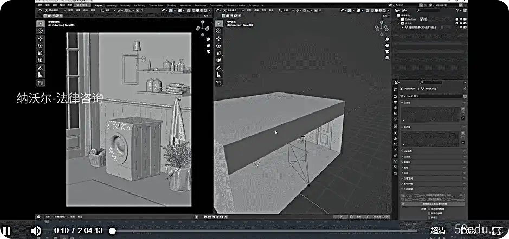Select the Scale tool in left viewport
Viewport: 509px width, 239px height.
pos(40,53)
